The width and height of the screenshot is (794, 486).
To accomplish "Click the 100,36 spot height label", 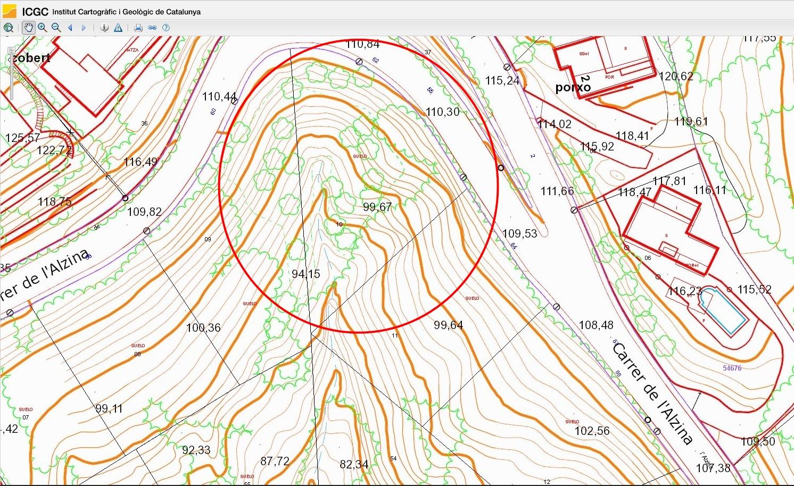I will click(203, 328).
